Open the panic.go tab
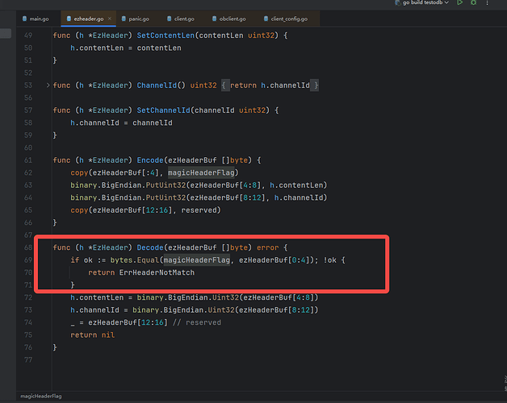This screenshot has width=507, height=403. pyautogui.click(x=135, y=19)
